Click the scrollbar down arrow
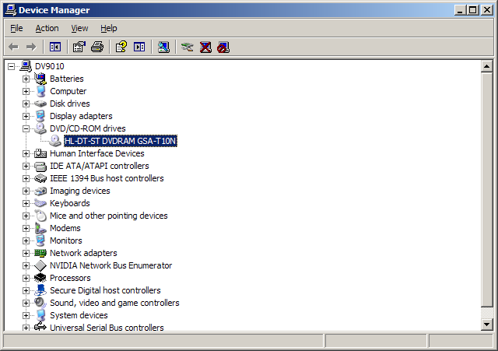 (486, 325)
